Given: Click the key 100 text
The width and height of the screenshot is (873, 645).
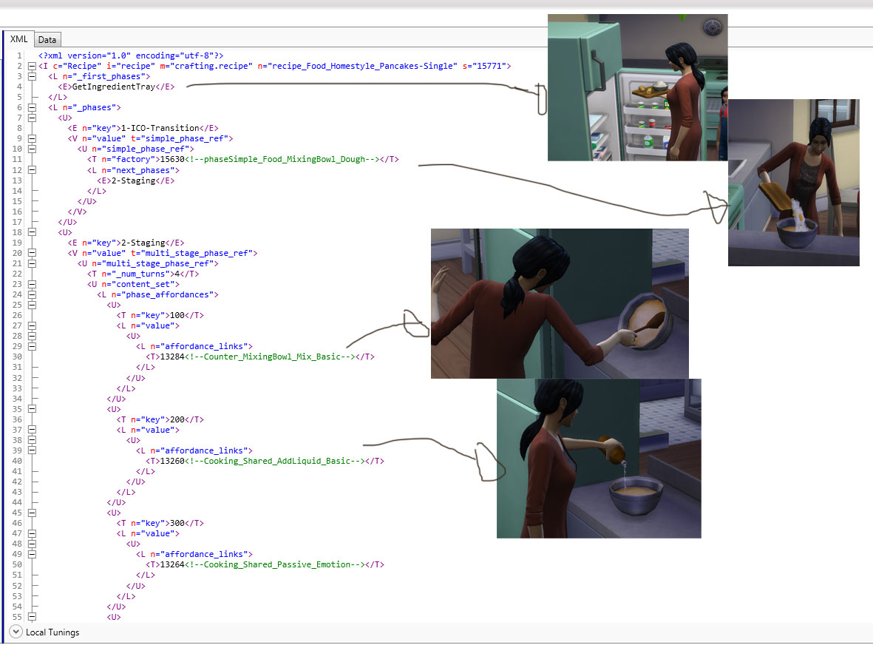Looking at the screenshot, I should 177,315.
